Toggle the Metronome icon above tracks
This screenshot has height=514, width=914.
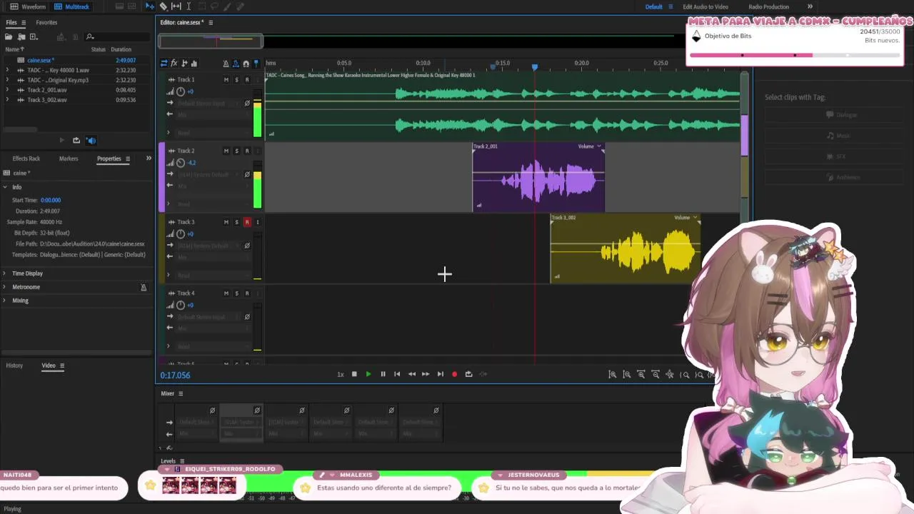coord(226,64)
